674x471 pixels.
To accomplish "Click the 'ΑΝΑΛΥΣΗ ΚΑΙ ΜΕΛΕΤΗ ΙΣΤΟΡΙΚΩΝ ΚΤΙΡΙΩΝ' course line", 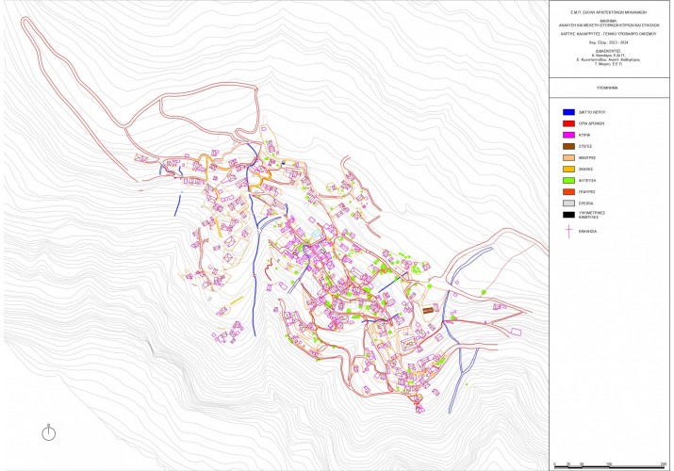I will (x=609, y=25).
